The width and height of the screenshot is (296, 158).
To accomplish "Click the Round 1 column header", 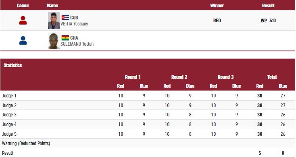I will [133, 77].
